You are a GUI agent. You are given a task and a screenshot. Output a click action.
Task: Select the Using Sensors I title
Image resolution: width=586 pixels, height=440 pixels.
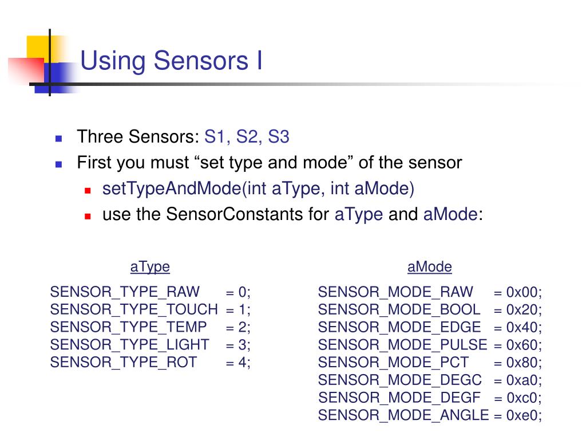click(x=171, y=61)
